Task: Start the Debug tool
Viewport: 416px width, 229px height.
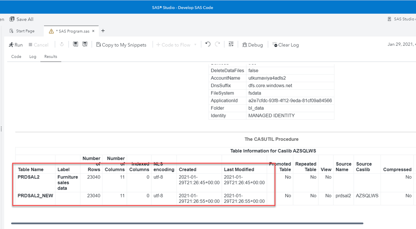Action: click(x=253, y=45)
